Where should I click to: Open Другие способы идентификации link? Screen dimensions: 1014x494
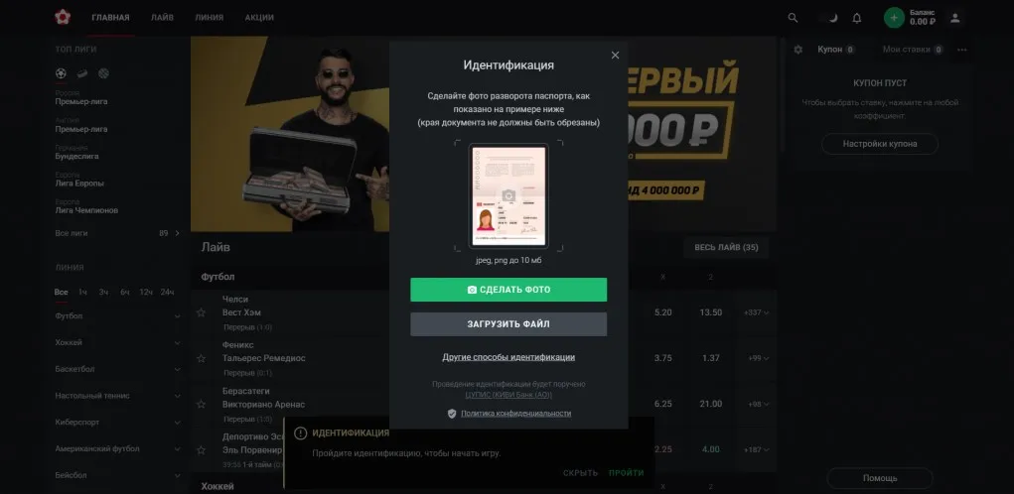click(x=508, y=357)
